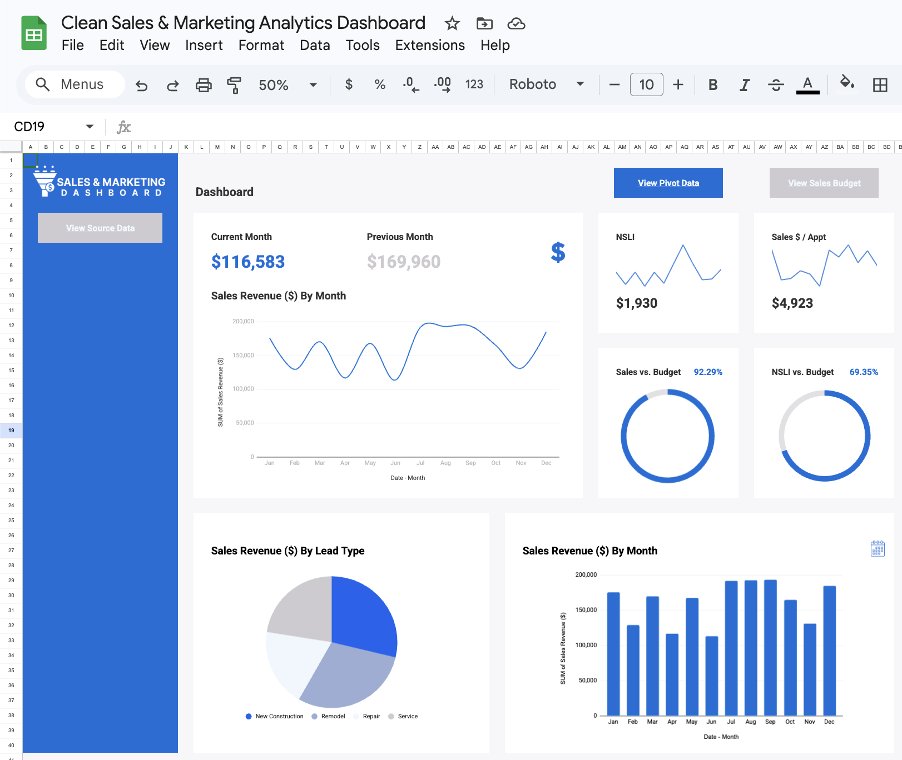Toggle strikethrough formatting
Image resolution: width=902 pixels, height=760 pixels.
point(776,84)
